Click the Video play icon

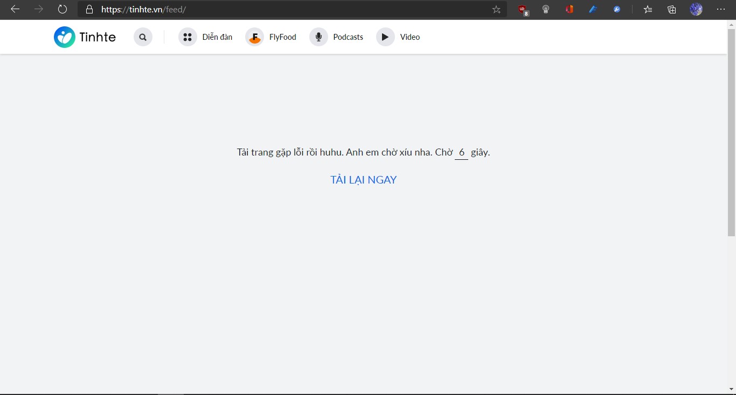[x=385, y=37]
